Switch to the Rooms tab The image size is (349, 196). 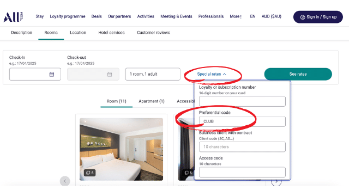pyautogui.click(x=51, y=33)
